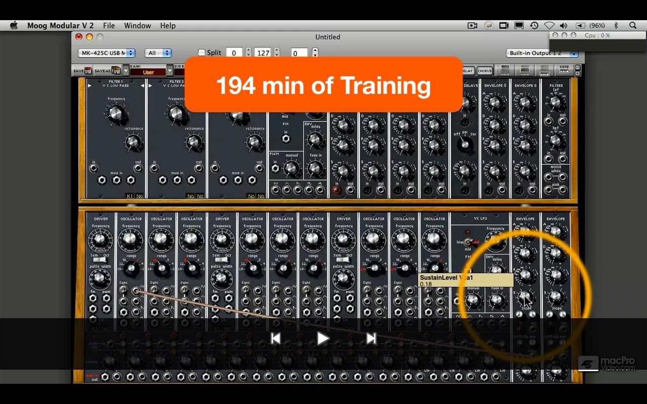Select the upper LFO sine wave output jack
Screen dimensions: 647x404
(x=275, y=190)
